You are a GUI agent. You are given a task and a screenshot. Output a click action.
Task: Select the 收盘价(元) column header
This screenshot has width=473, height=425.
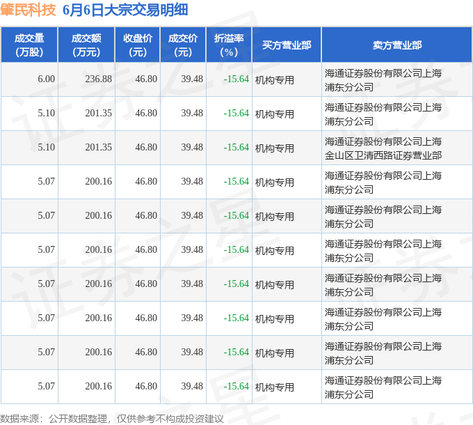pyautogui.click(x=138, y=45)
